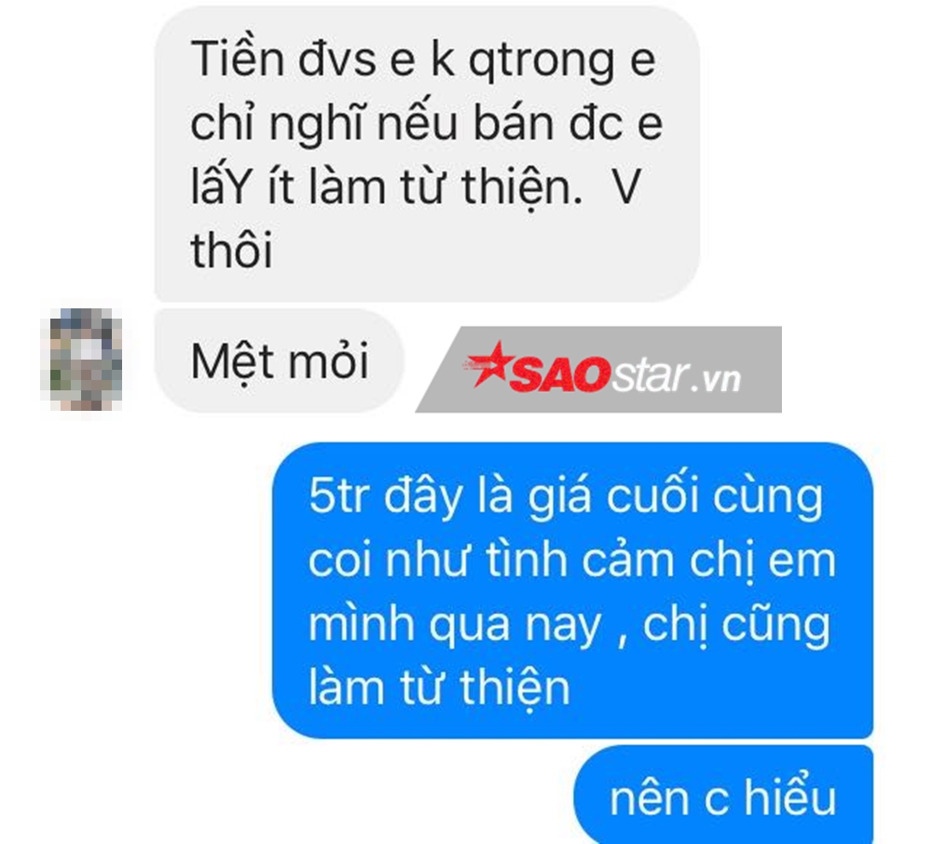Screen dimensions: 932x844
Task: Click the red star in SAOstar logo
Action: coord(488,364)
